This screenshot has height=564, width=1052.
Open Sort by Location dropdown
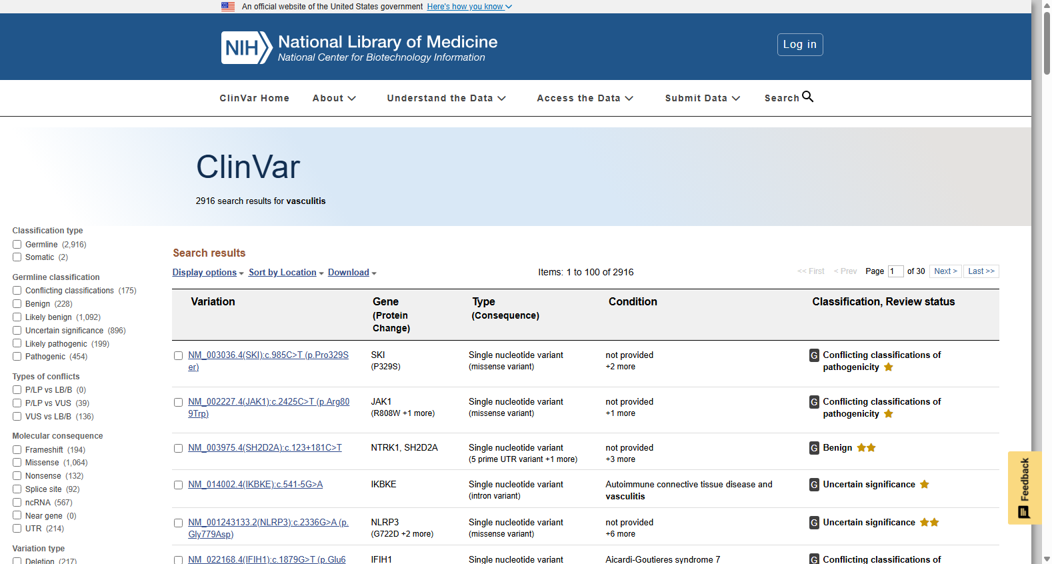point(286,273)
